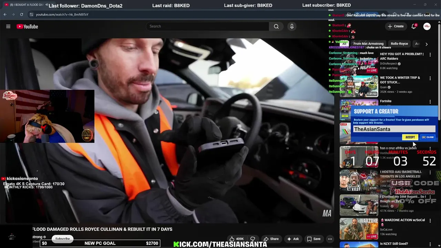This screenshot has height=248, width=441.
Task: Click the Ask button
Action: [293, 239]
